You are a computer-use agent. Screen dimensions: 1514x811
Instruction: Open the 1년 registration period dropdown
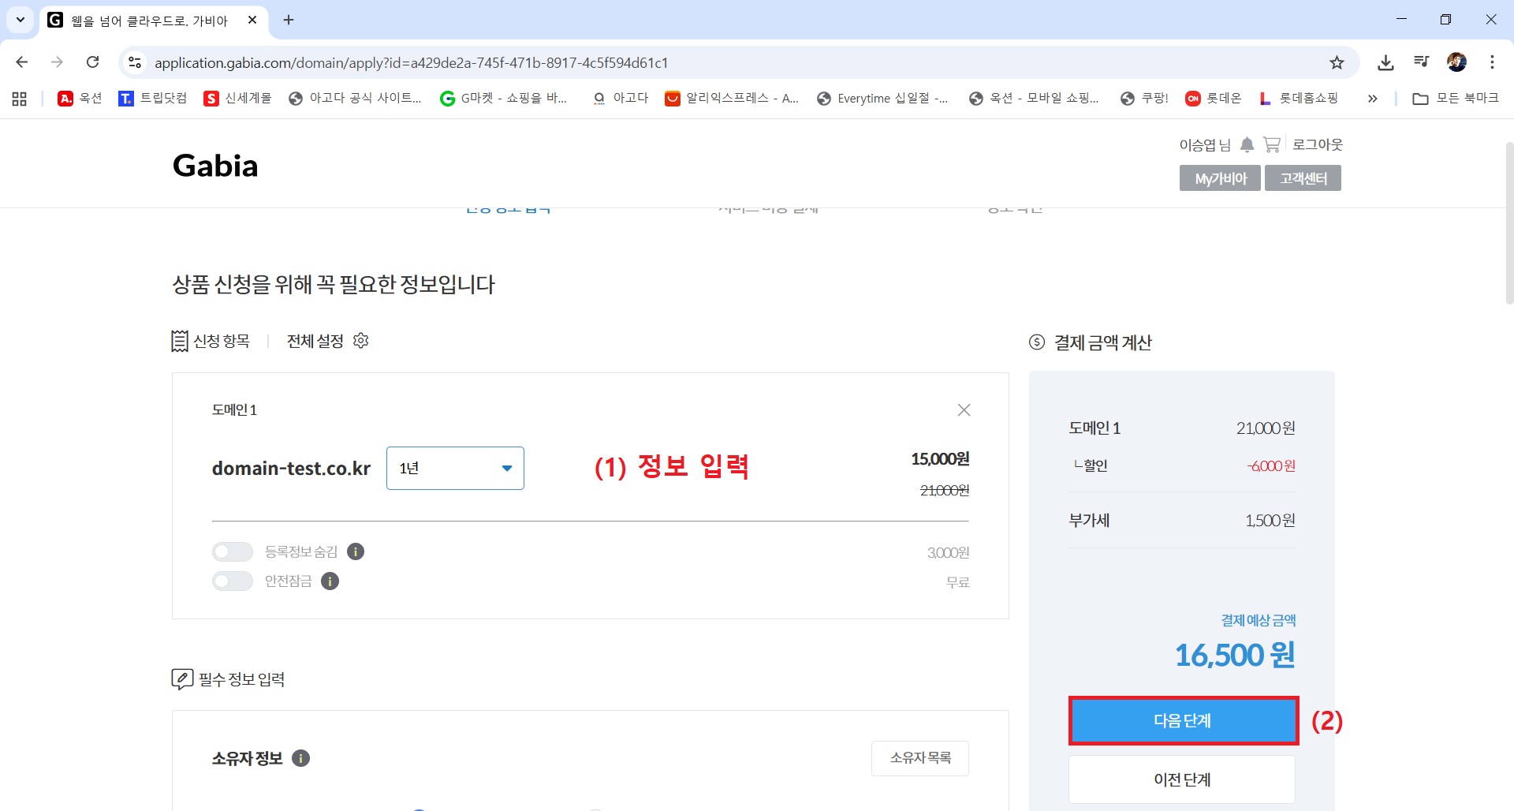(455, 468)
